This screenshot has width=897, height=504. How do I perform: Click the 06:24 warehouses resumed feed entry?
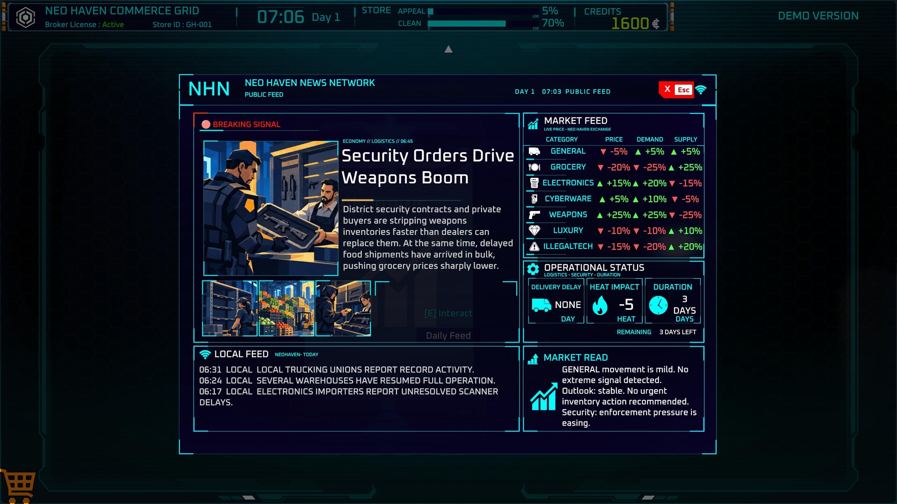(x=347, y=381)
